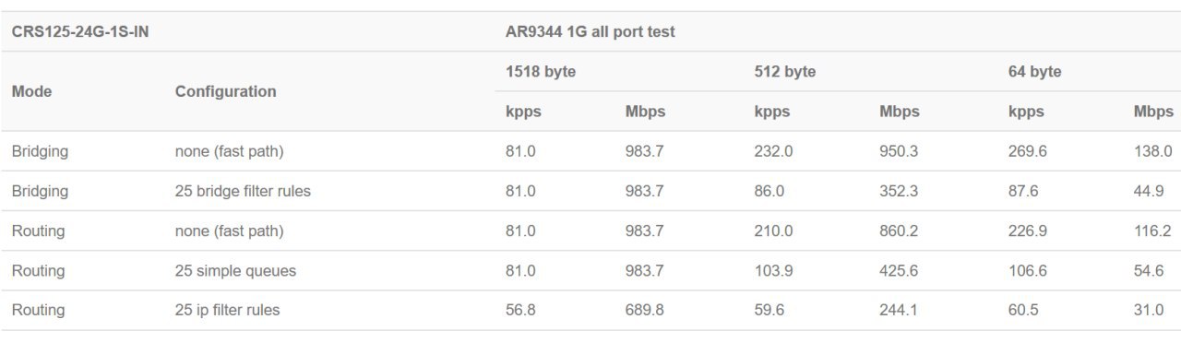Select the 25 simple queues cell

coord(235,270)
